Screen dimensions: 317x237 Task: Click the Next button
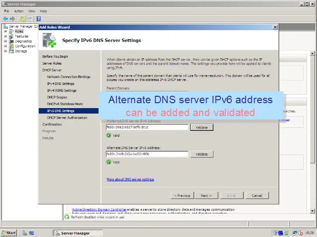click(x=207, y=196)
